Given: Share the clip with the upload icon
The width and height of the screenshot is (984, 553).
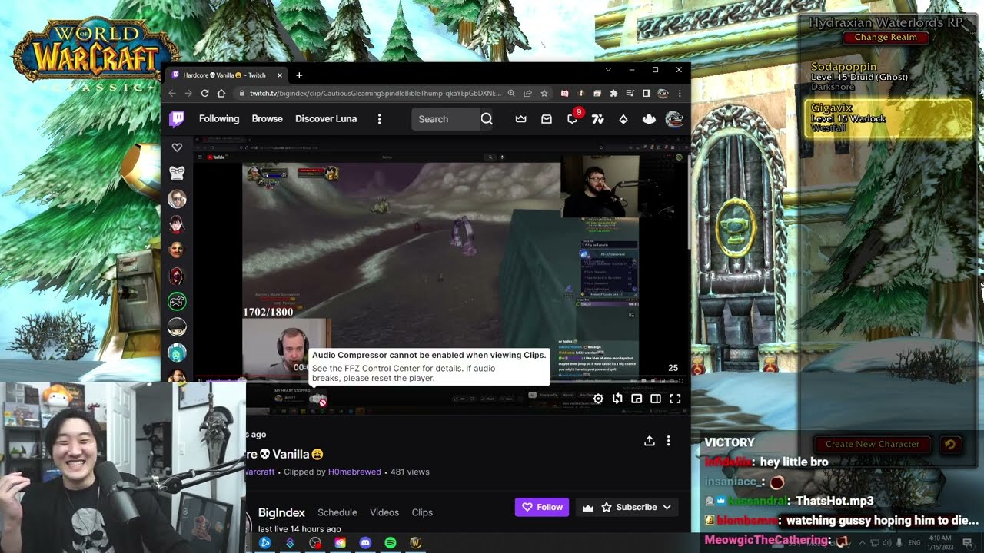Looking at the screenshot, I should point(650,441).
